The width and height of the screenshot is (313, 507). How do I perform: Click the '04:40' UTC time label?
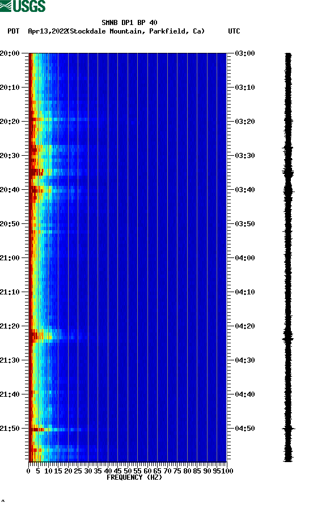(245, 394)
